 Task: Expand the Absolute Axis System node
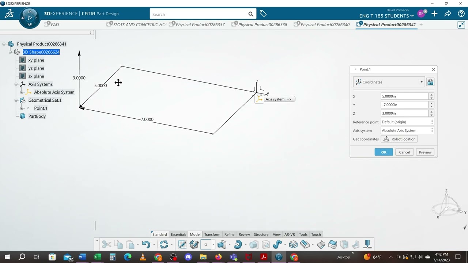[x=22, y=92]
